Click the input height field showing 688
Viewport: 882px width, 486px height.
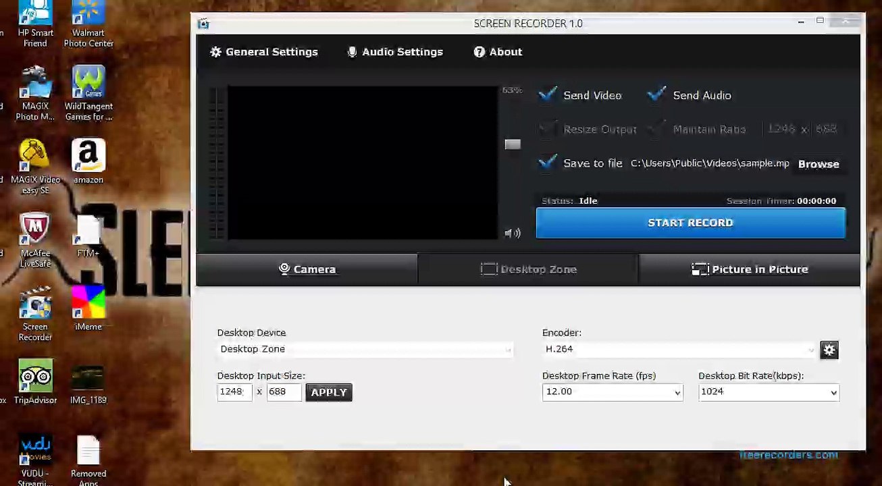tap(284, 392)
